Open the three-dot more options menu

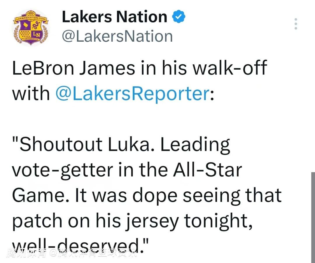[x=296, y=24]
